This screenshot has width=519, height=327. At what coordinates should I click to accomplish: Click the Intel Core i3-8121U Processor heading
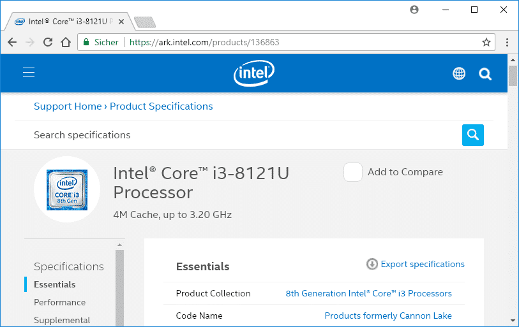[201, 182]
